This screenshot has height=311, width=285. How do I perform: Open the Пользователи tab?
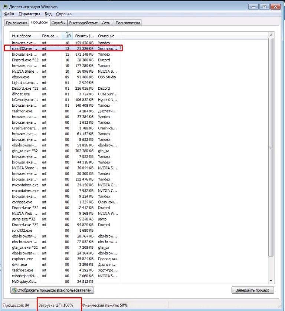128,23
